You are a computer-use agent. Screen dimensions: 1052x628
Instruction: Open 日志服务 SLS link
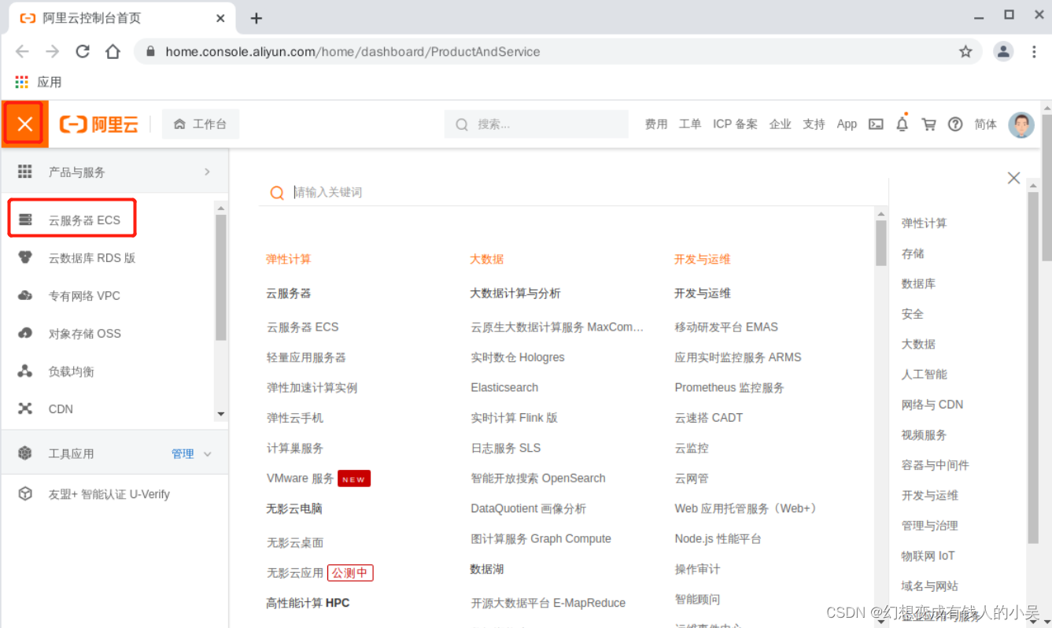coord(506,448)
